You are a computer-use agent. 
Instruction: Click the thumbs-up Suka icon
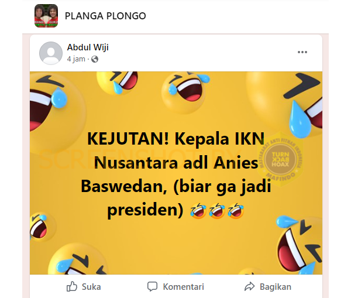tap(72, 286)
